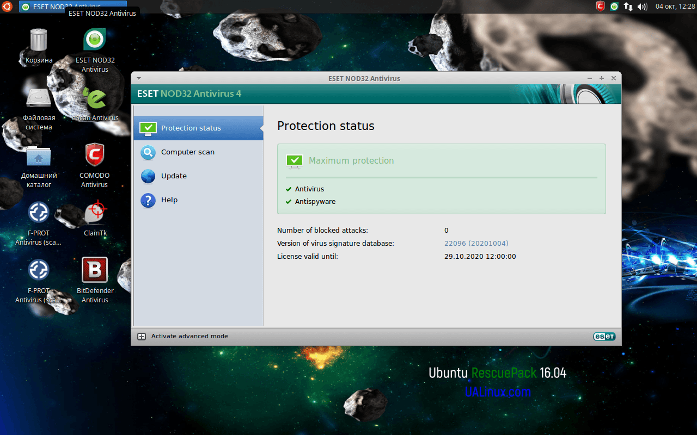The width and height of the screenshot is (697, 435).
Task: Open the Ubuntu logo applications menu
Action: pos(8,7)
